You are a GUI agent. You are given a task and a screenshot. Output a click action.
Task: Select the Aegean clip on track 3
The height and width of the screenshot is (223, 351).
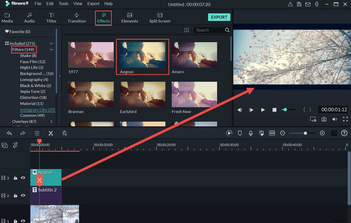click(46, 177)
